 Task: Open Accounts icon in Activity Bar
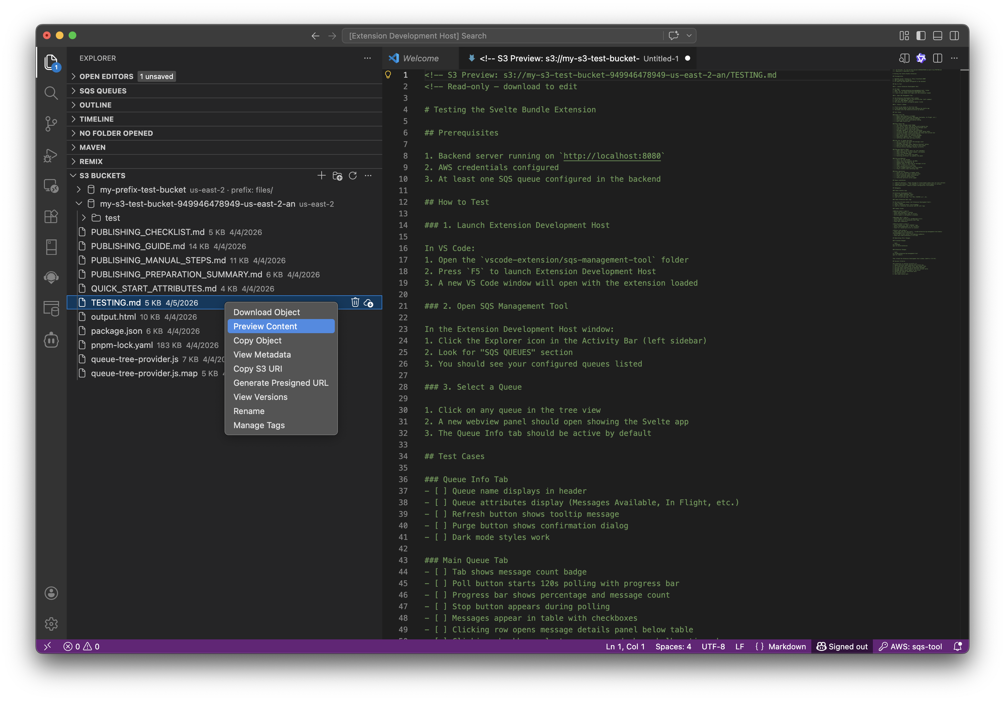pos(51,593)
